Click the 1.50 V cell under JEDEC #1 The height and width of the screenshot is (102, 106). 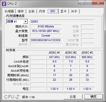click(x=54, y=89)
